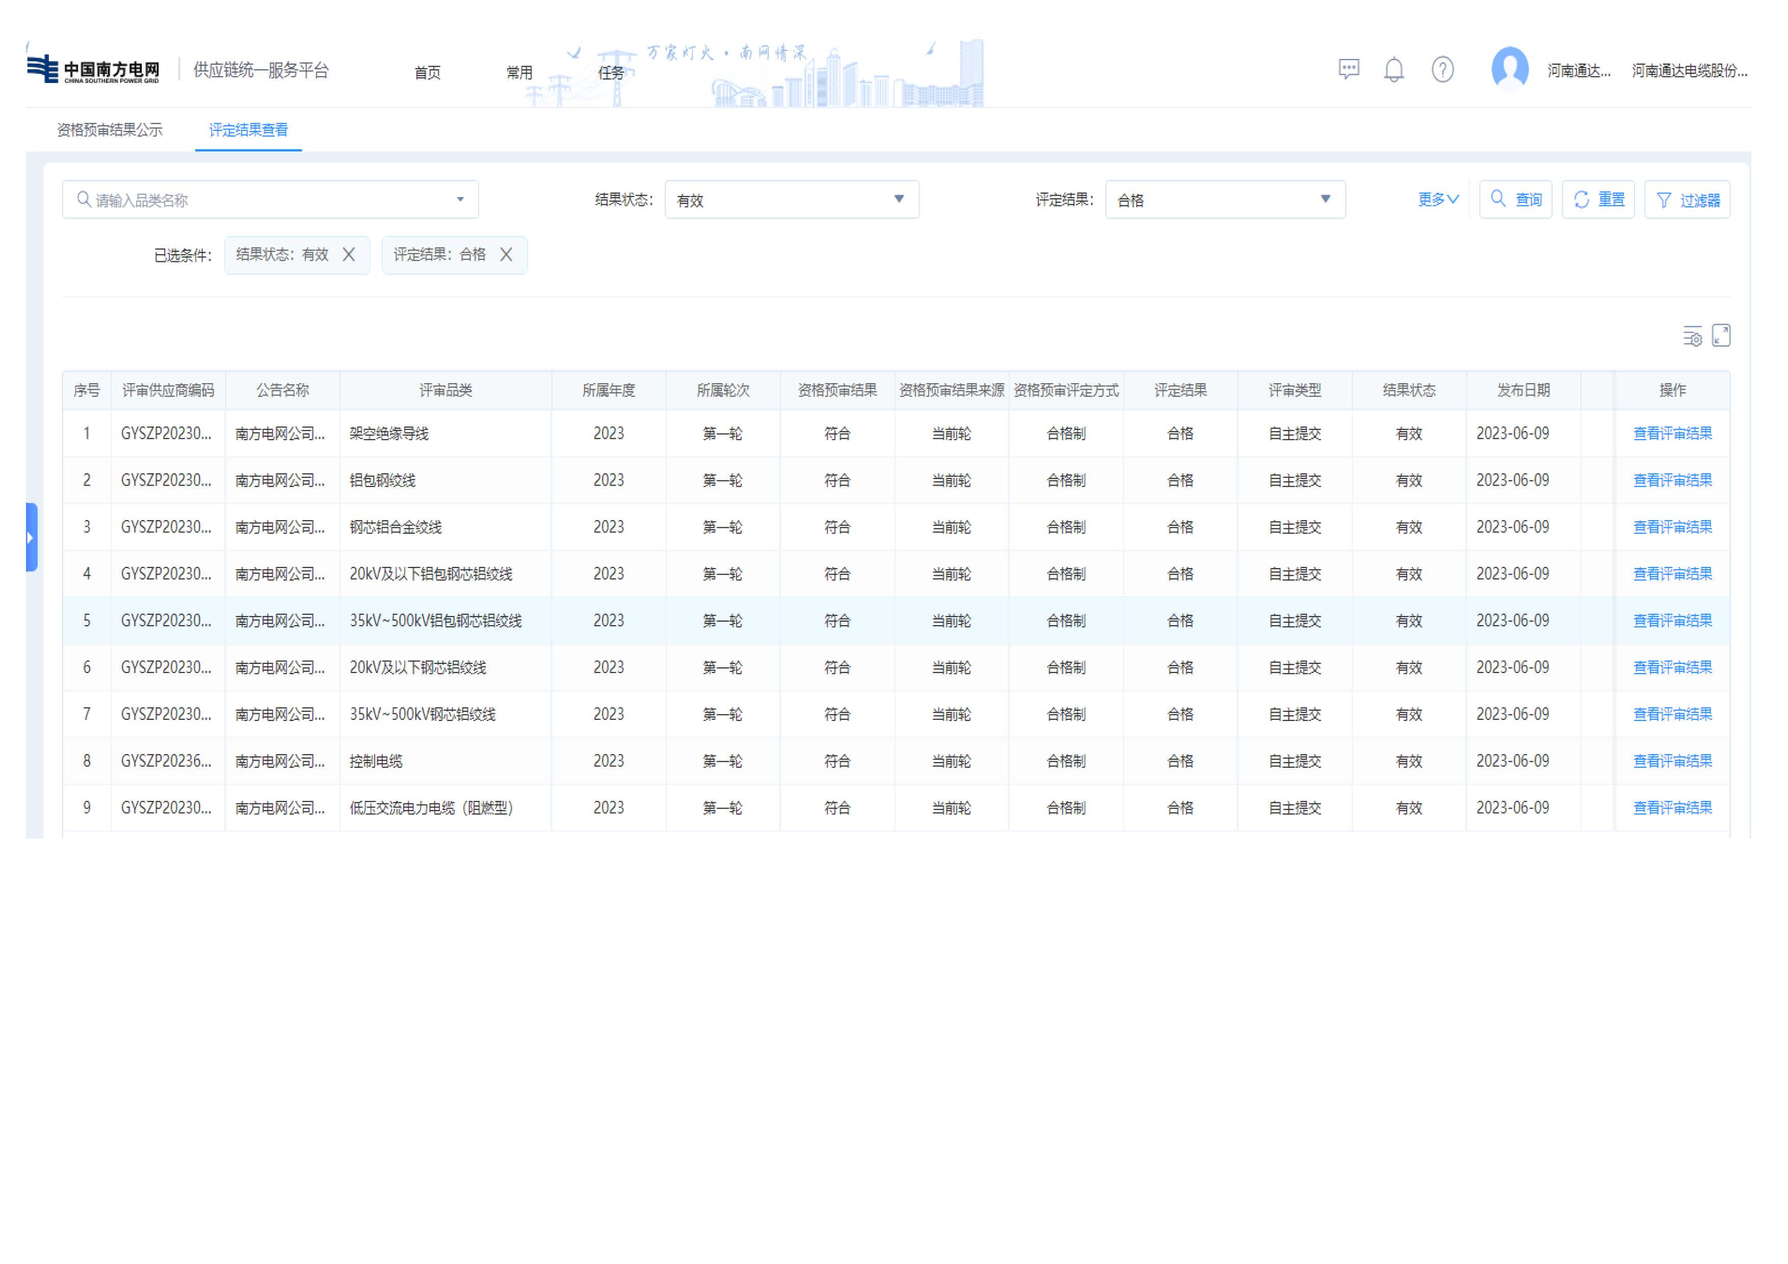Click the 品类名称 search input field
This screenshot has width=1788, height=1264.
tap(265, 200)
